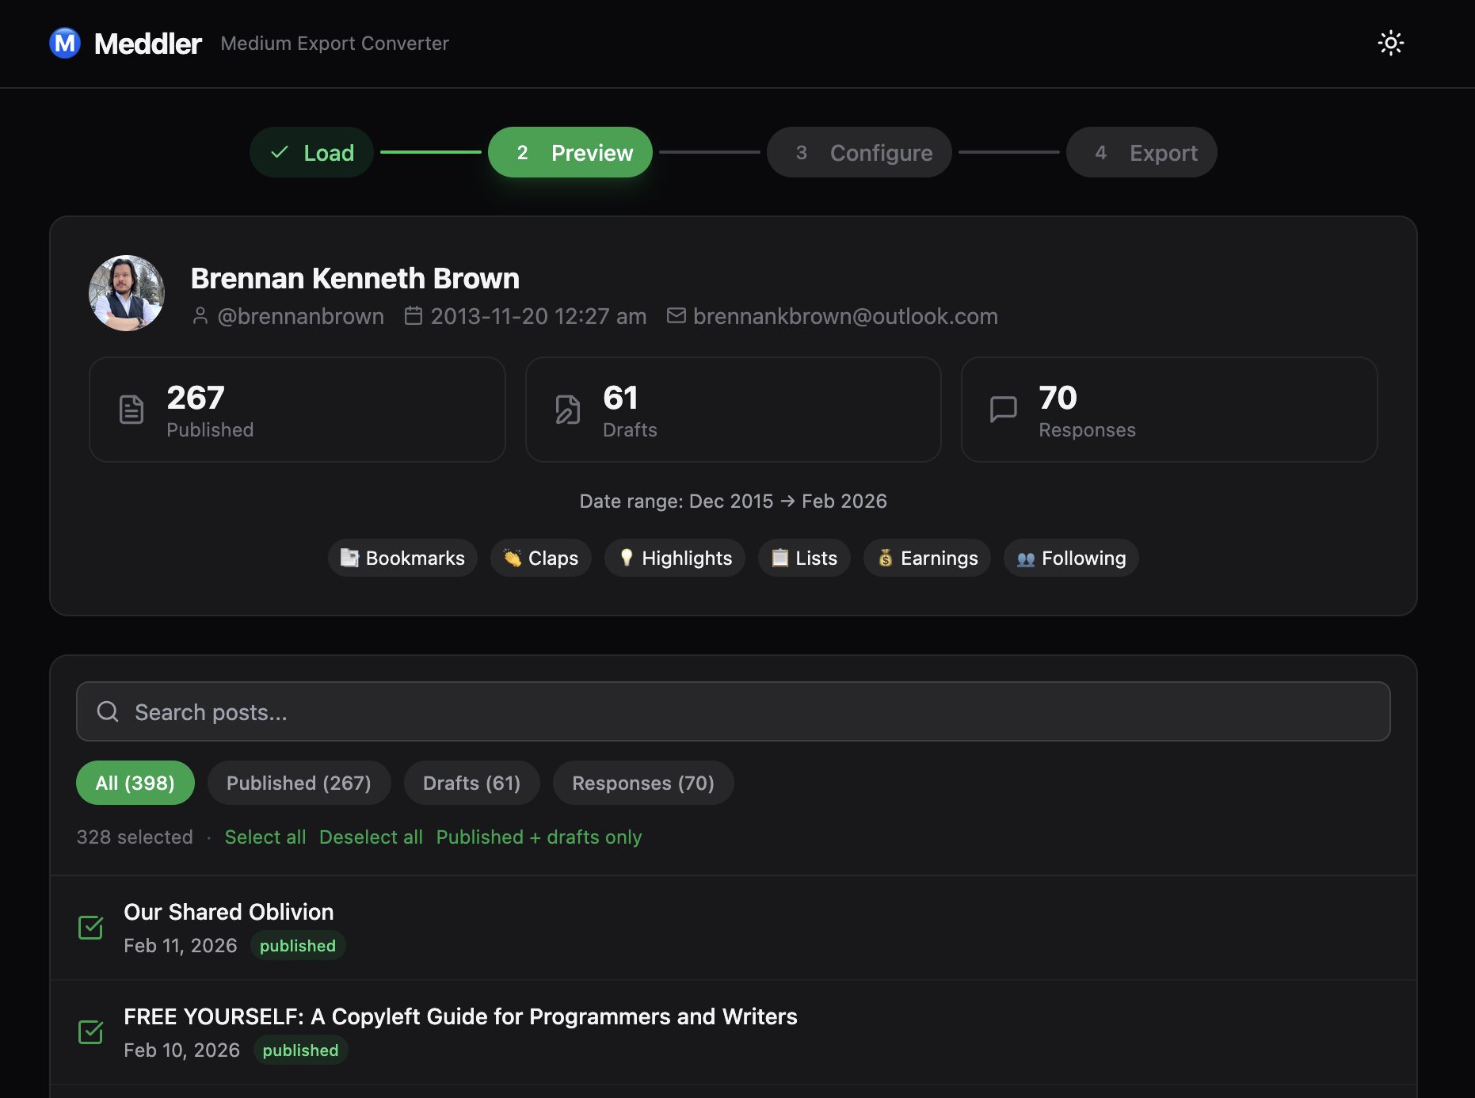1475x1098 pixels.
Task: Uncheck the "Our Shared Oblivion" post
Action: (x=91, y=928)
